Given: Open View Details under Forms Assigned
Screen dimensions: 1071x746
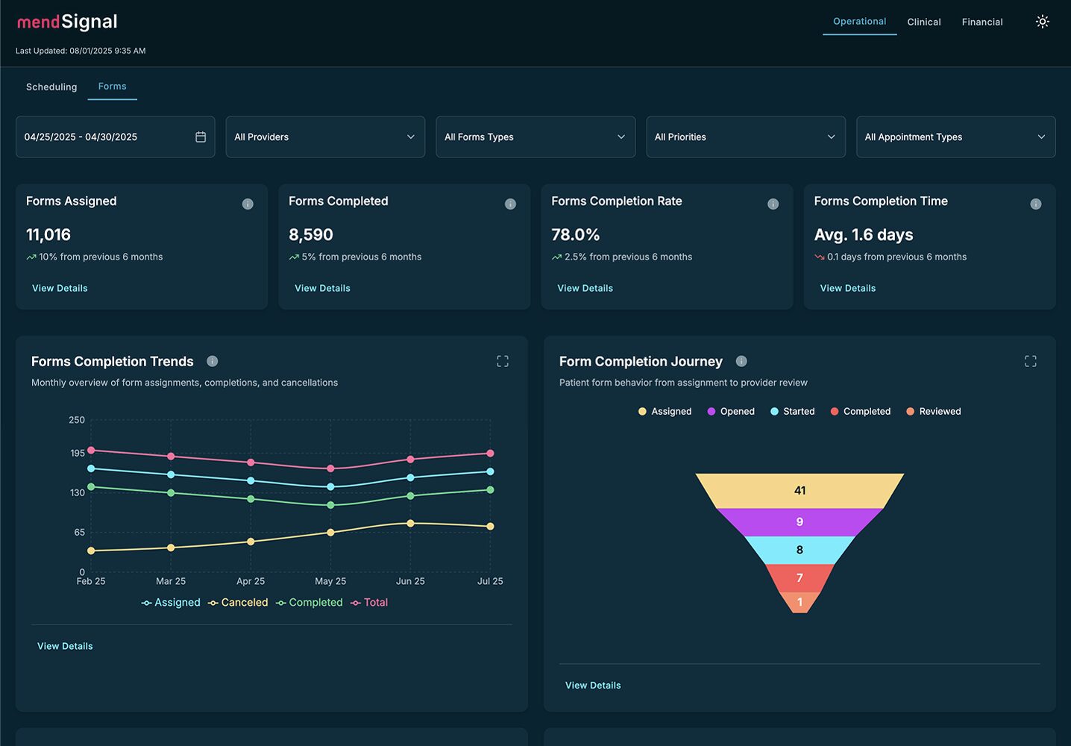Looking at the screenshot, I should point(60,288).
